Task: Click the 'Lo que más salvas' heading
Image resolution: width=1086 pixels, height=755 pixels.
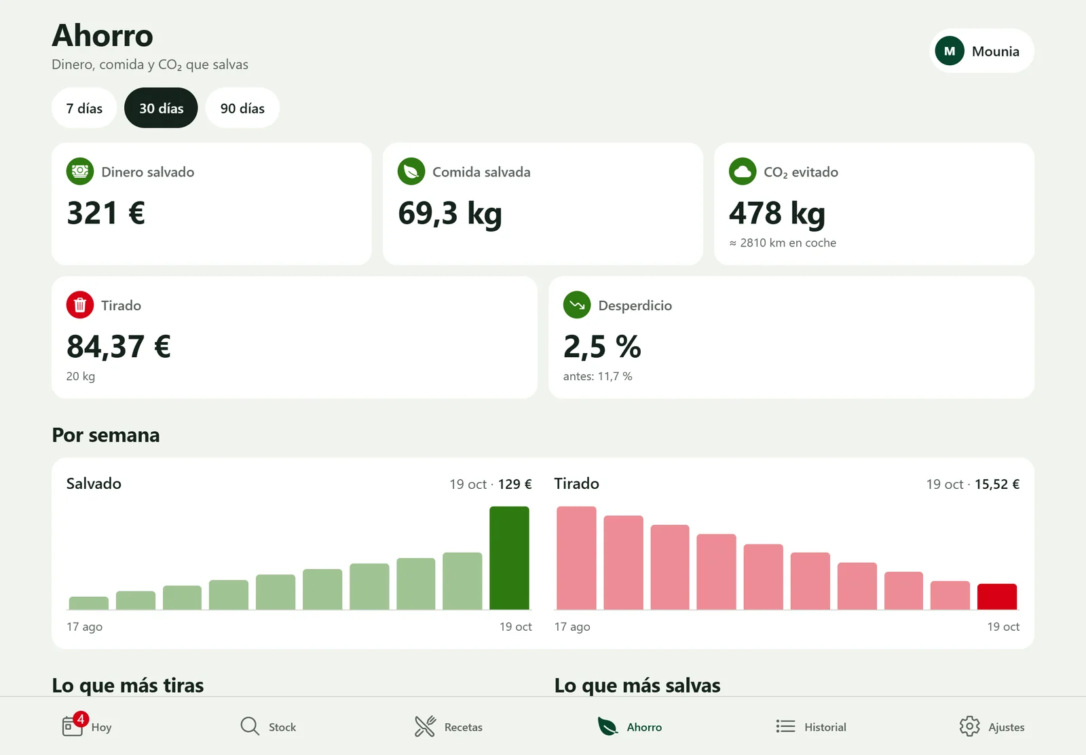Action: (x=637, y=685)
